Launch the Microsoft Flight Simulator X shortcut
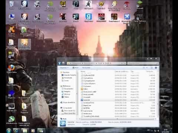 click(127, 18)
